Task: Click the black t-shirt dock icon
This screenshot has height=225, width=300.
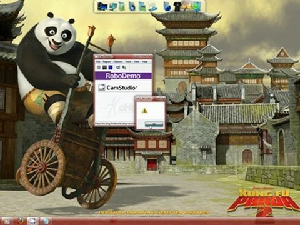Action: coord(177,7)
